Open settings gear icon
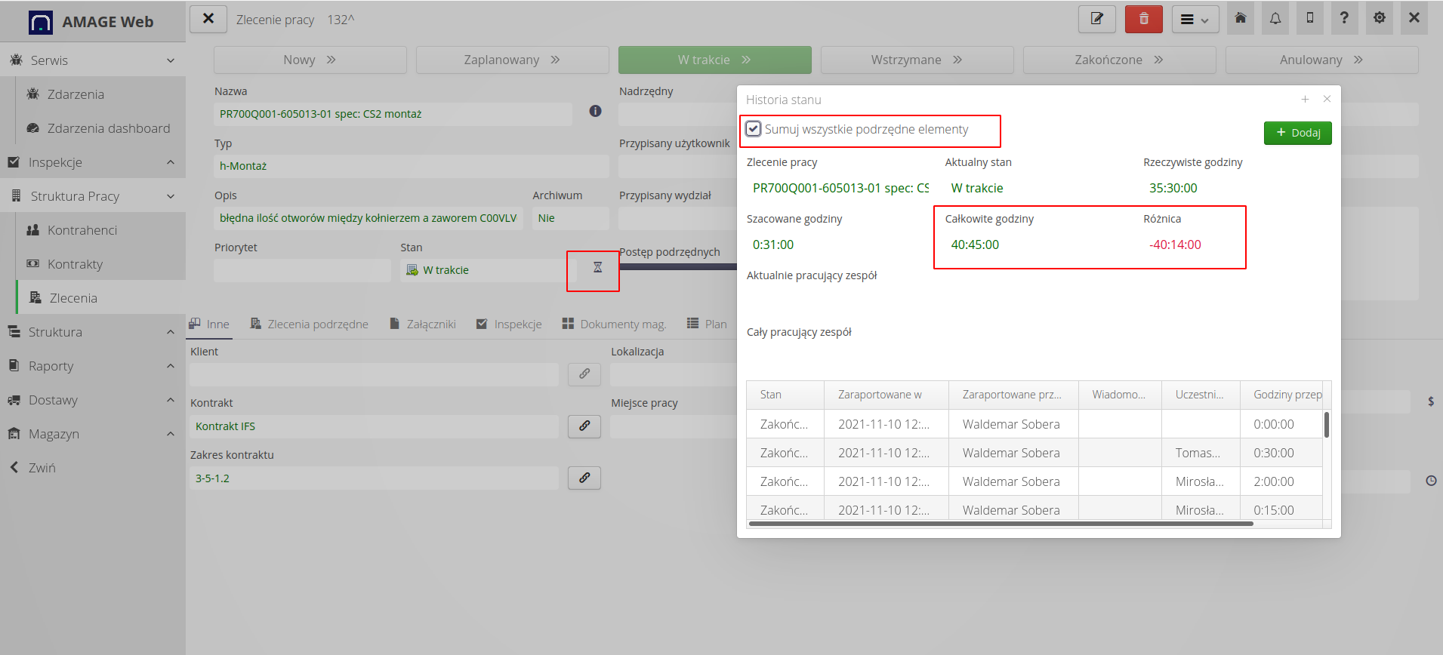1443x655 pixels. click(1379, 19)
